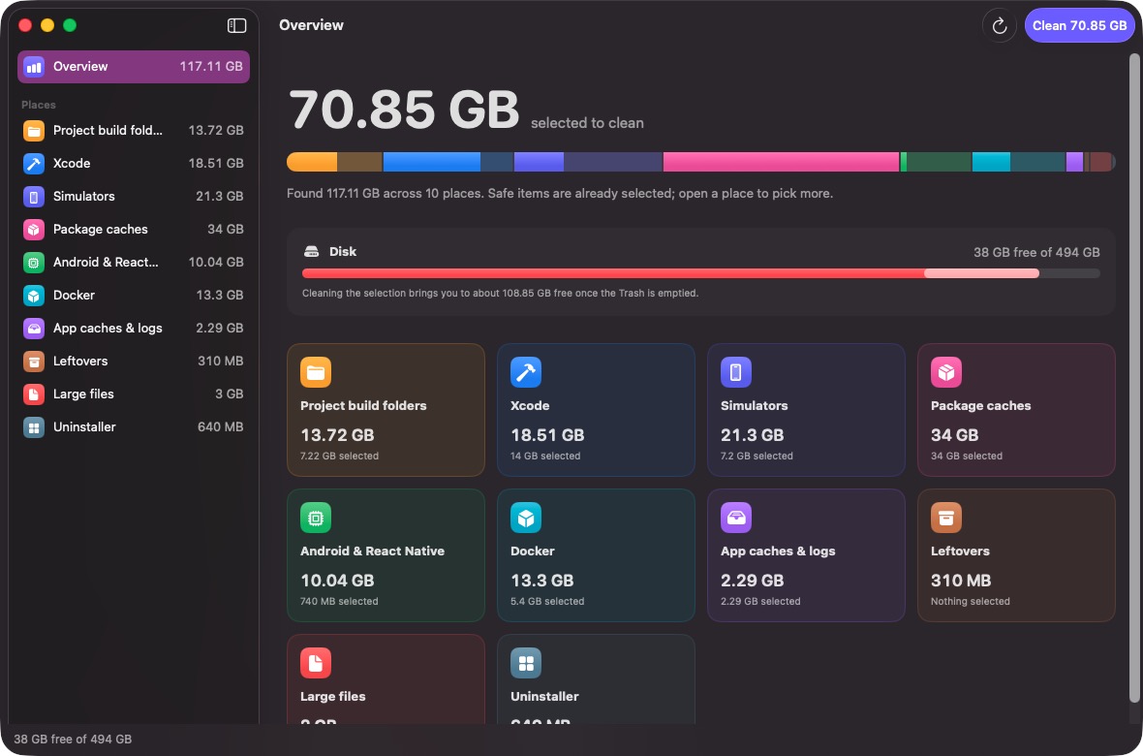
Task: Click the '740 MB selected' text
Action: pos(339,601)
